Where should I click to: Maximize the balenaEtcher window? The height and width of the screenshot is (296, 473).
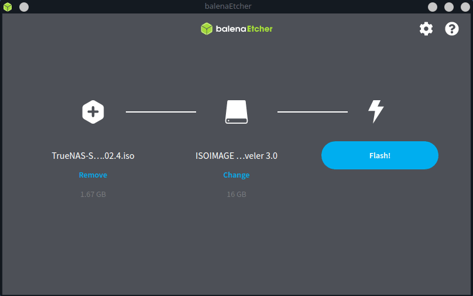(449, 7)
